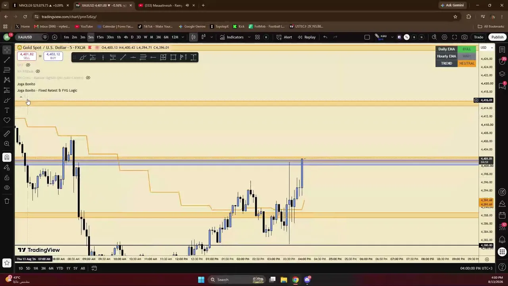Expand the timeframe list dropdown
Viewport: 508px width, 286px height.
183,37
